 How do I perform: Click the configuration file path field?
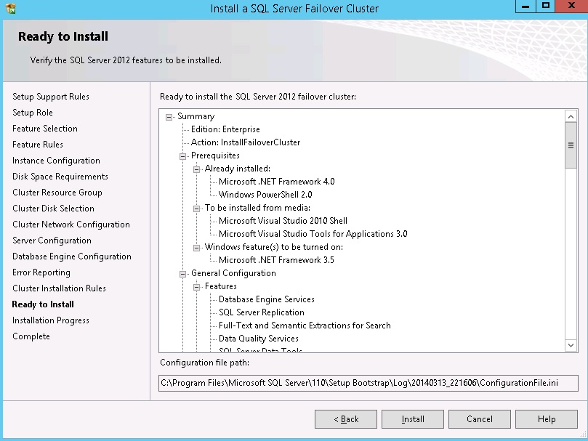click(x=368, y=383)
